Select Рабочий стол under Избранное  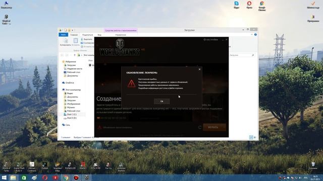point(72,72)
